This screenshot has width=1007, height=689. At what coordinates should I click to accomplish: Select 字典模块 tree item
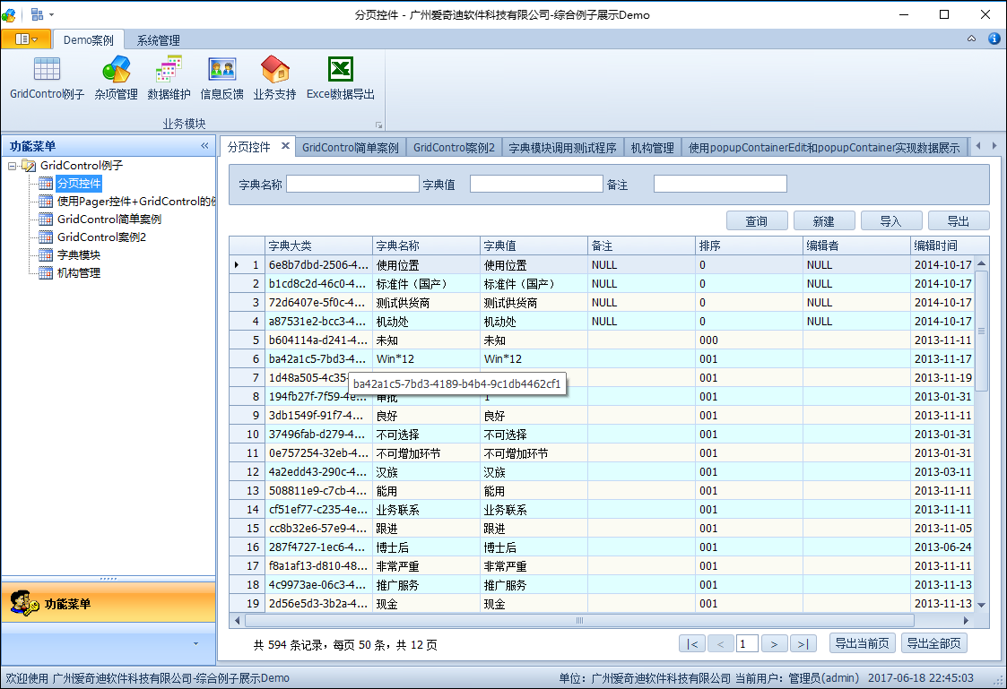78,255
